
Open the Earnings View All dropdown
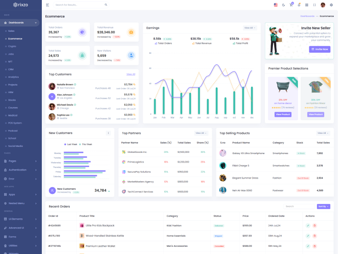click(x=250, y=28)
